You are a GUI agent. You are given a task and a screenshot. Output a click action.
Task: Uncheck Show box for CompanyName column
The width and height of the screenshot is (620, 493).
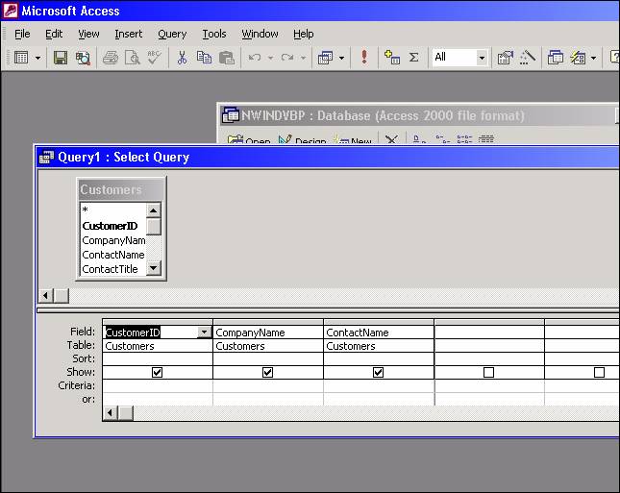(x=267, y=372)
